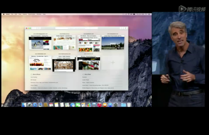Launch Safari from the dock

tap(35, 105)
